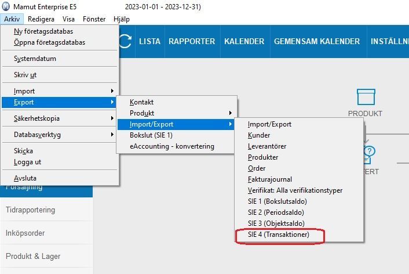Select Avsluta to exit the program

point(60,178)
